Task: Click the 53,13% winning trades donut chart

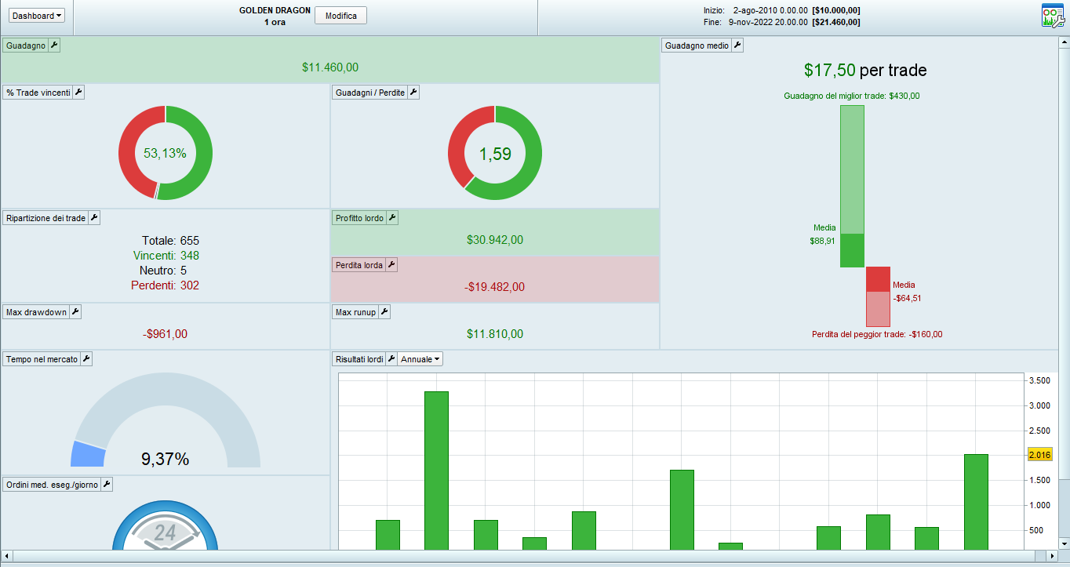Action: [165, 153]
